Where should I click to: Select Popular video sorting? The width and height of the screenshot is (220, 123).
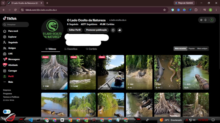point(191,49)
